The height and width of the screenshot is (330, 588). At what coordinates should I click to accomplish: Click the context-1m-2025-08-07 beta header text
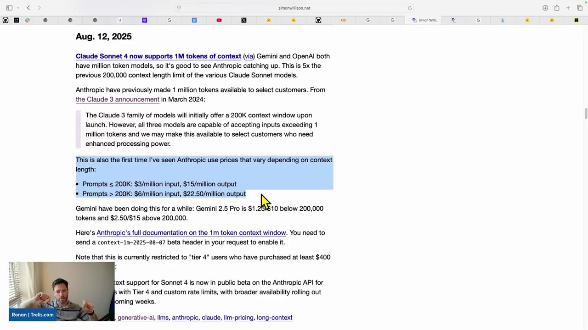[x=131, y=242]
